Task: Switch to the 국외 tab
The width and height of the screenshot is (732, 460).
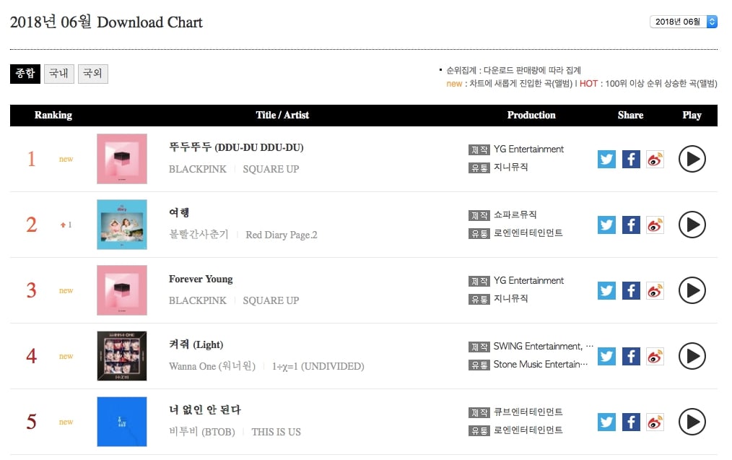Action: (x=92, y=74)
